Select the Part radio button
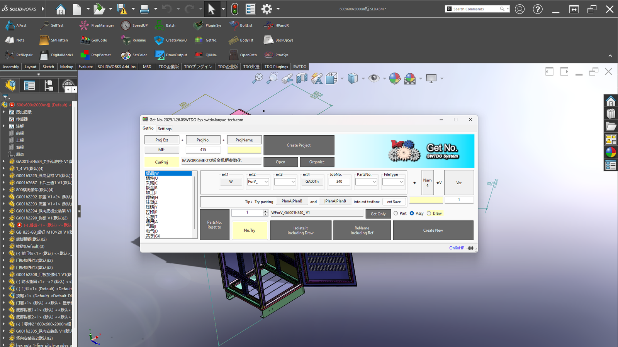This screenshot has width=618, height=347. coord(396,213)
